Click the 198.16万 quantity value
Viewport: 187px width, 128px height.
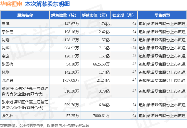pyautogui.click(x=72, y=32)
